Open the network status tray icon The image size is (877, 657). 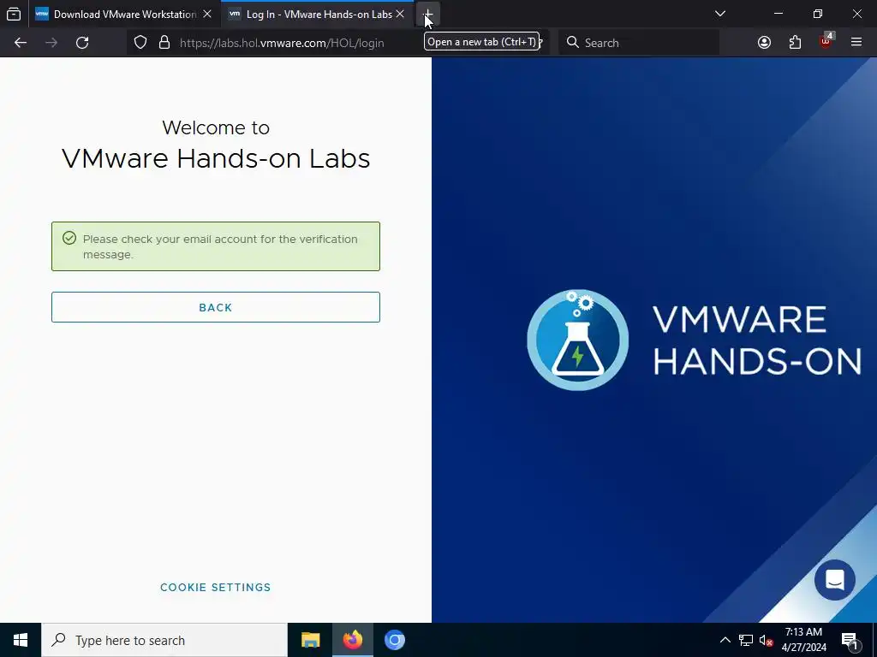coord(746,640)
